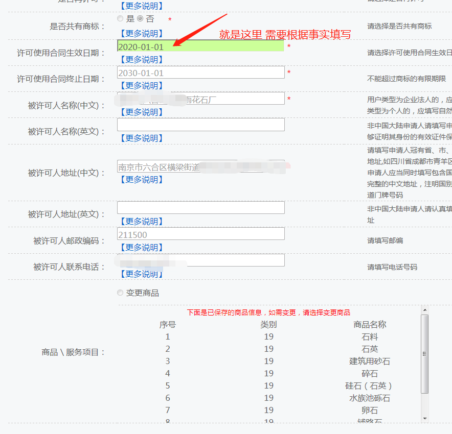Focus the 被许可人名称(中文) input box

pyautogui.click(x=200, y=99)
